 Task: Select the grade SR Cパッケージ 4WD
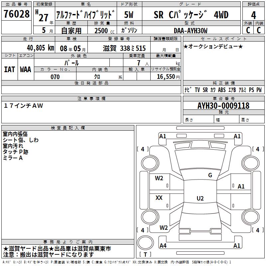point(191,15)
